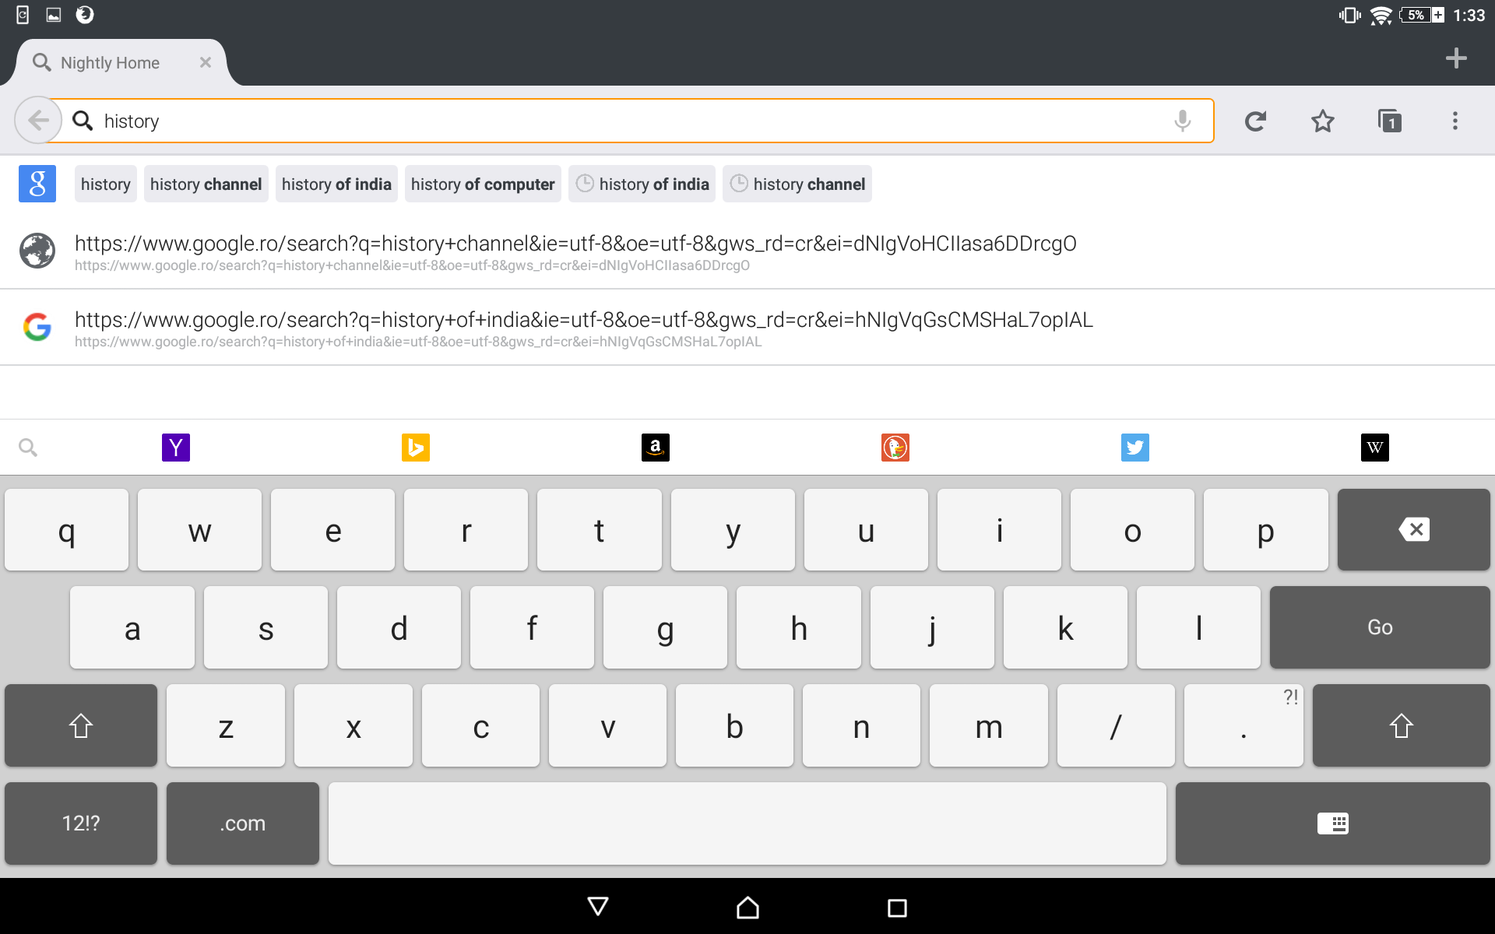The width and height of the screenshot is (1495, 934).
Task: Open the tabs counter icon
Action: point(1390,121)
